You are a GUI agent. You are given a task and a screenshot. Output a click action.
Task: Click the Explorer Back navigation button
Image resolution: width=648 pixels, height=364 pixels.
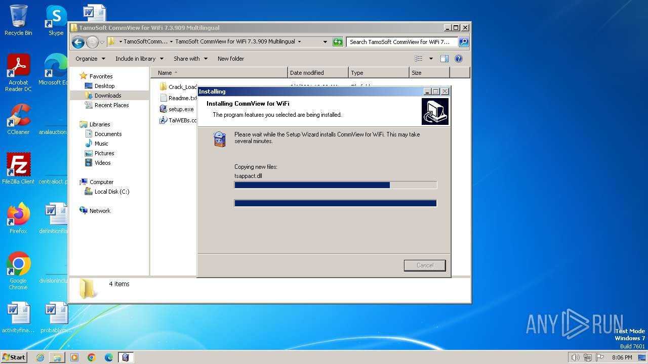(78, 42)
